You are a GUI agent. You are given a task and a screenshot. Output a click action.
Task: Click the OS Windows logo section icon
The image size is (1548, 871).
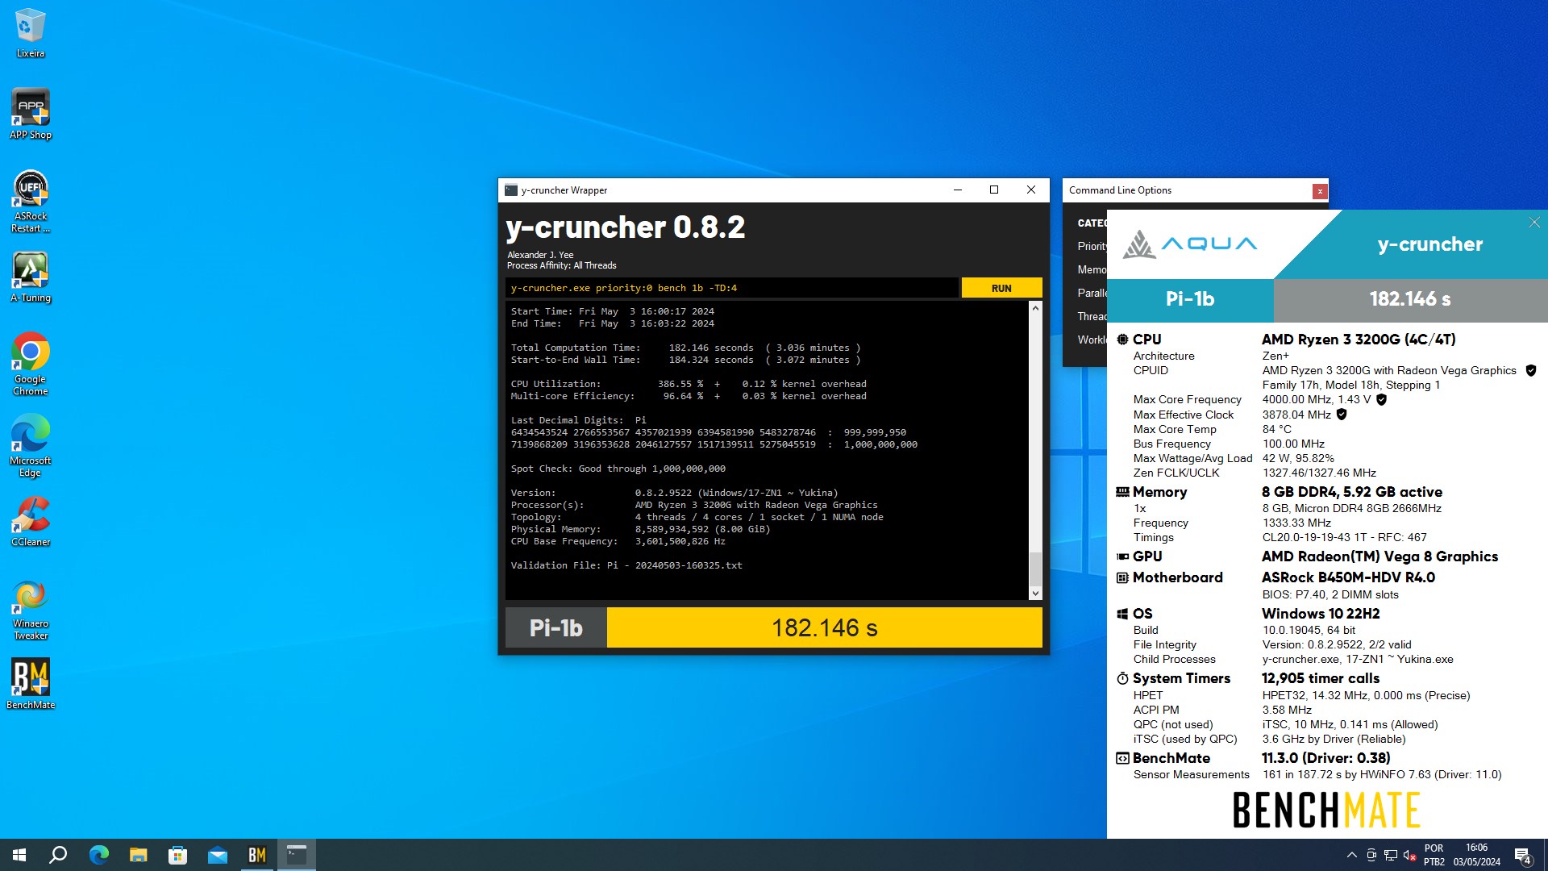click(x=1122, y=614)
